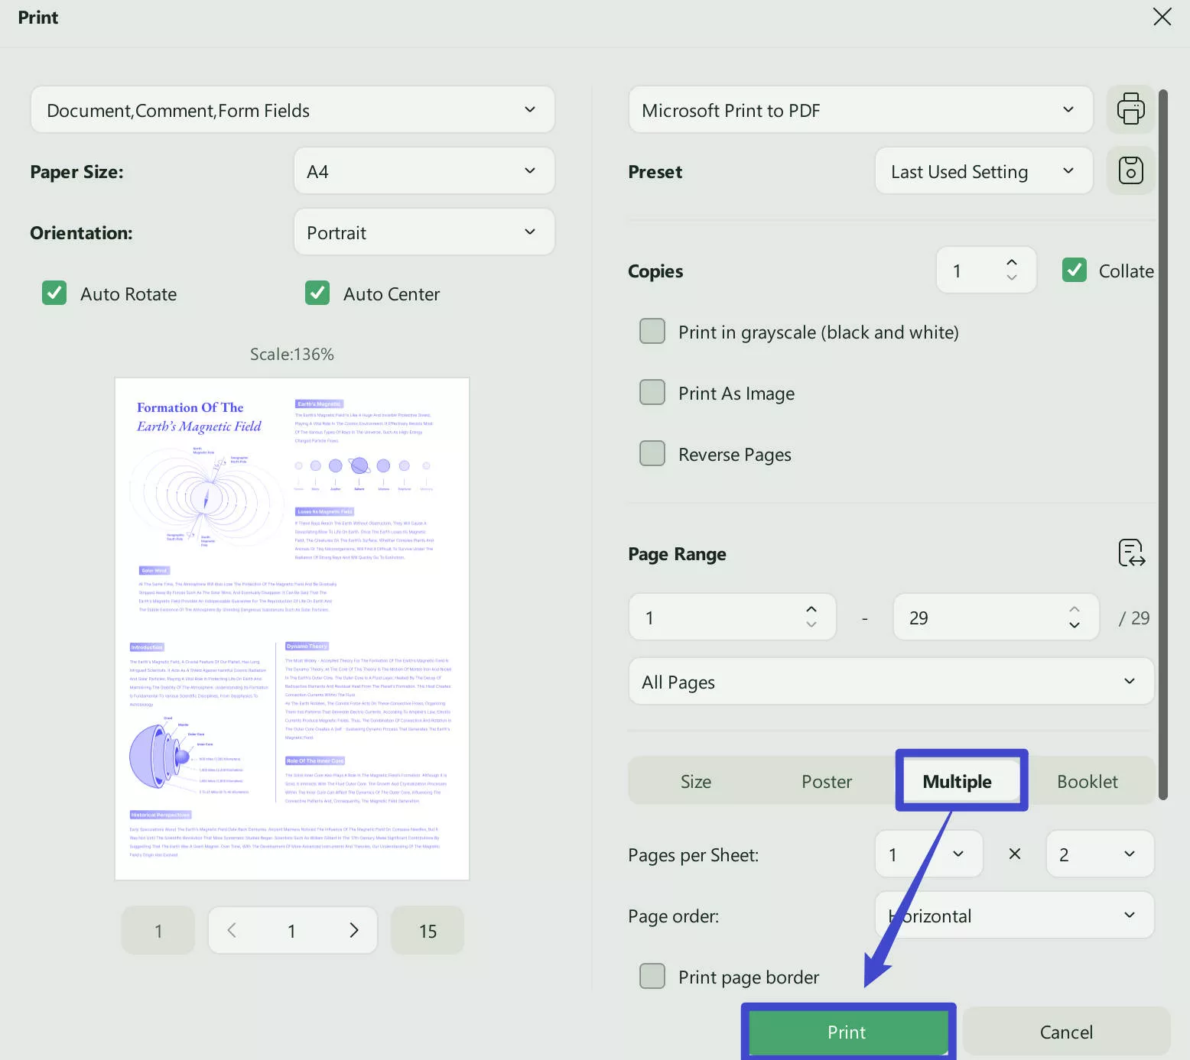Click the Scale:136% text
The height and width of the screenshot is (1060, 1190).
[x=292, y=354]
